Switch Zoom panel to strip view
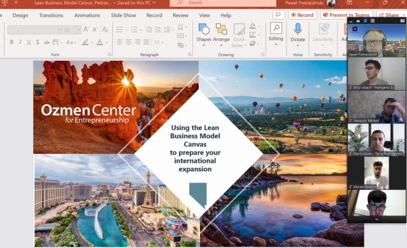407x248 pixels. coord(365,21)
